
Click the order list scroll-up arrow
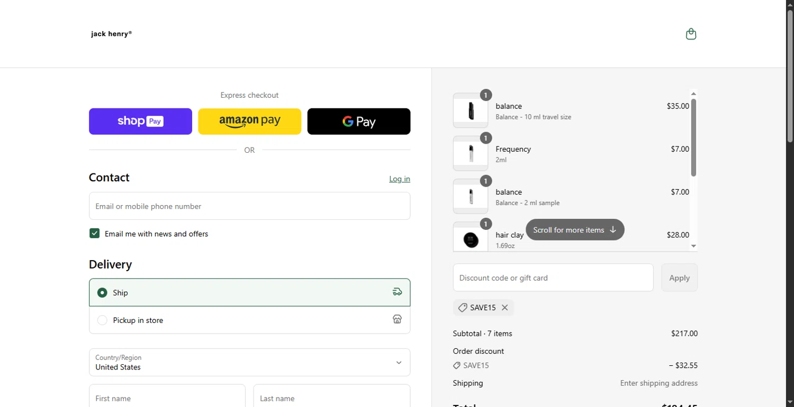tap(693, 94)
